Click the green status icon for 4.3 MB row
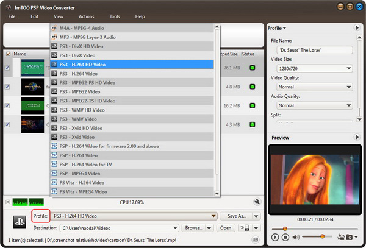Viewport: 366px width, 248px height. pos(253,124)
